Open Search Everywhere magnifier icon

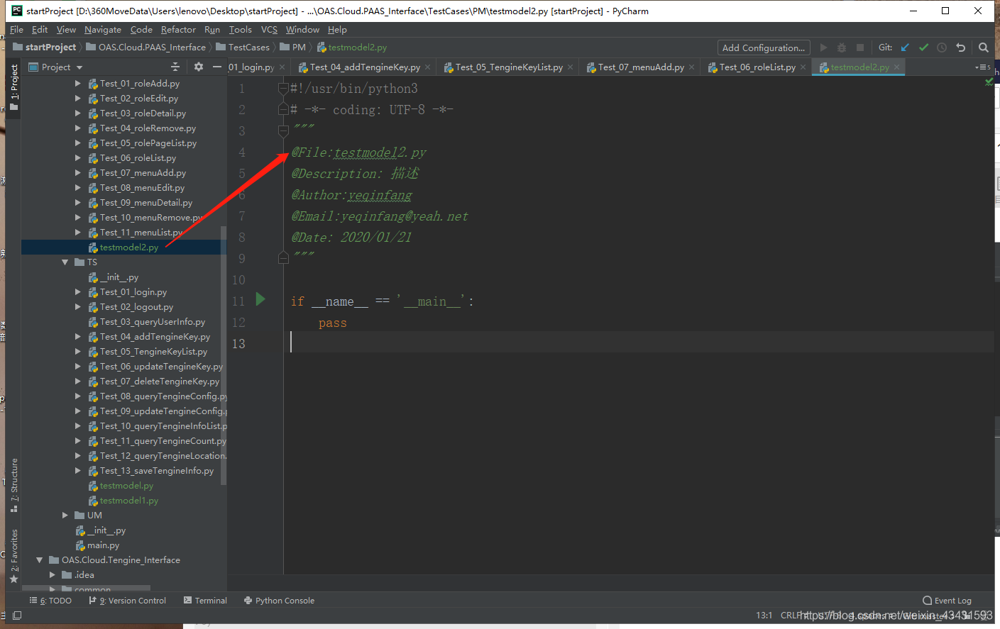coord(983,48)
